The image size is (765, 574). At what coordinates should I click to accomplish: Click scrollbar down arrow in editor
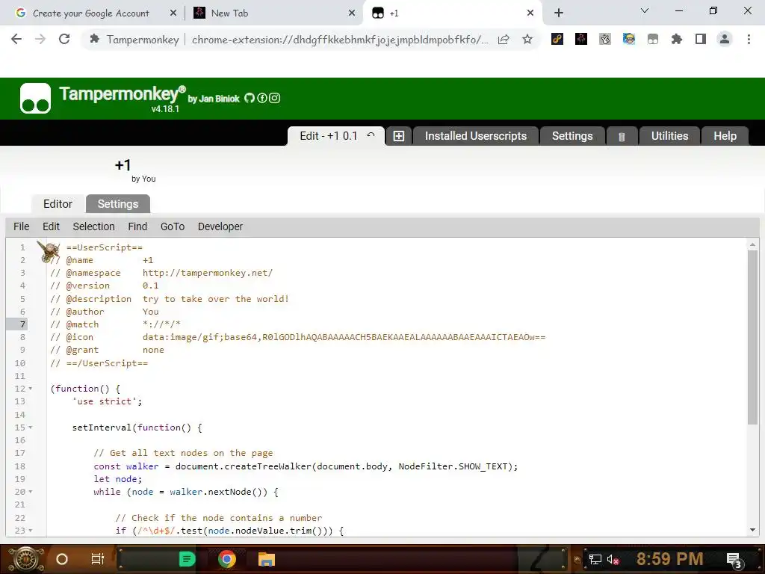point(752,530)
